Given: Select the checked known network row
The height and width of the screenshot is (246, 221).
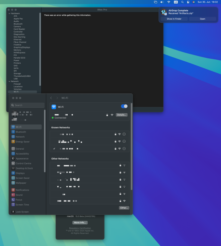Looking at the screenshot, I should pyautogui.click(x=90, y=149).
